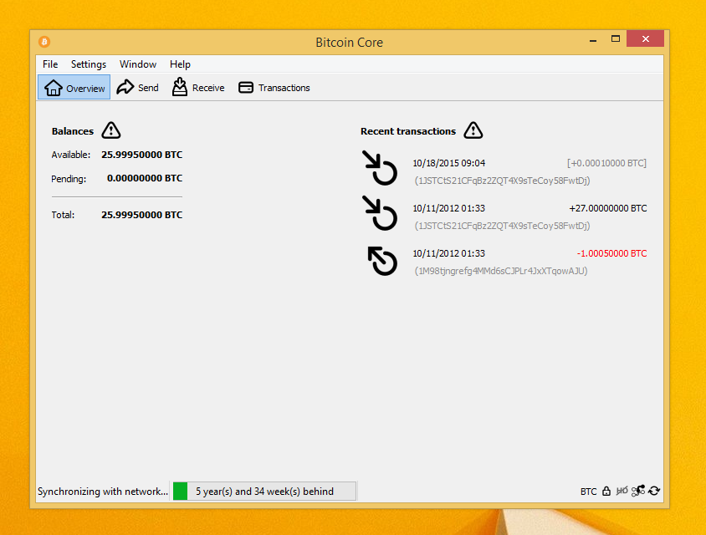Click the Balances out-of-sync warning icon
Image resolution: width=706 pixels, height=535 pixels.
click(x=110, y=130)
